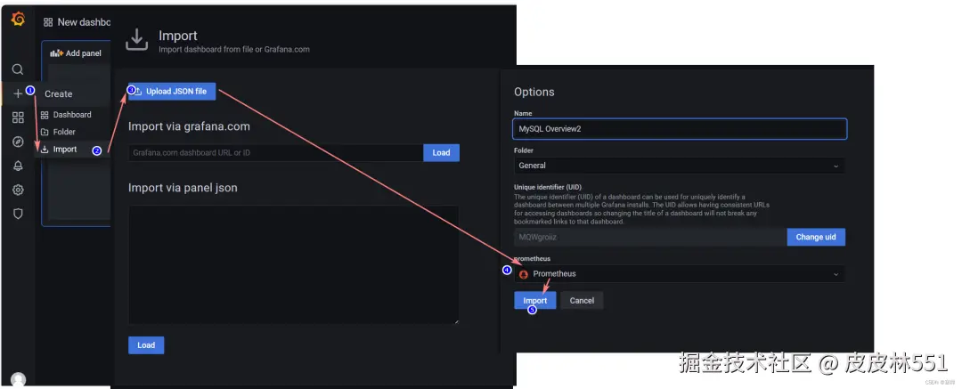Open the Alerting bell icon
962x389 pixels.
click(x=18, y=166)
